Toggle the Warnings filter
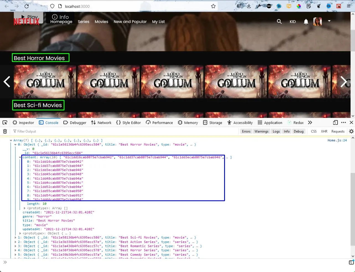This screenshot has width=355, height=272. pyautogui.click(x=261, y=131)
